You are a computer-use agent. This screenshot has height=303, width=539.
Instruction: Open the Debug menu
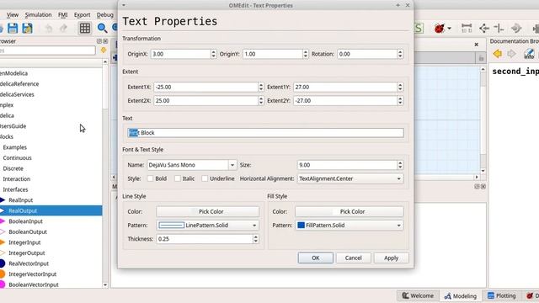(104, 15)
